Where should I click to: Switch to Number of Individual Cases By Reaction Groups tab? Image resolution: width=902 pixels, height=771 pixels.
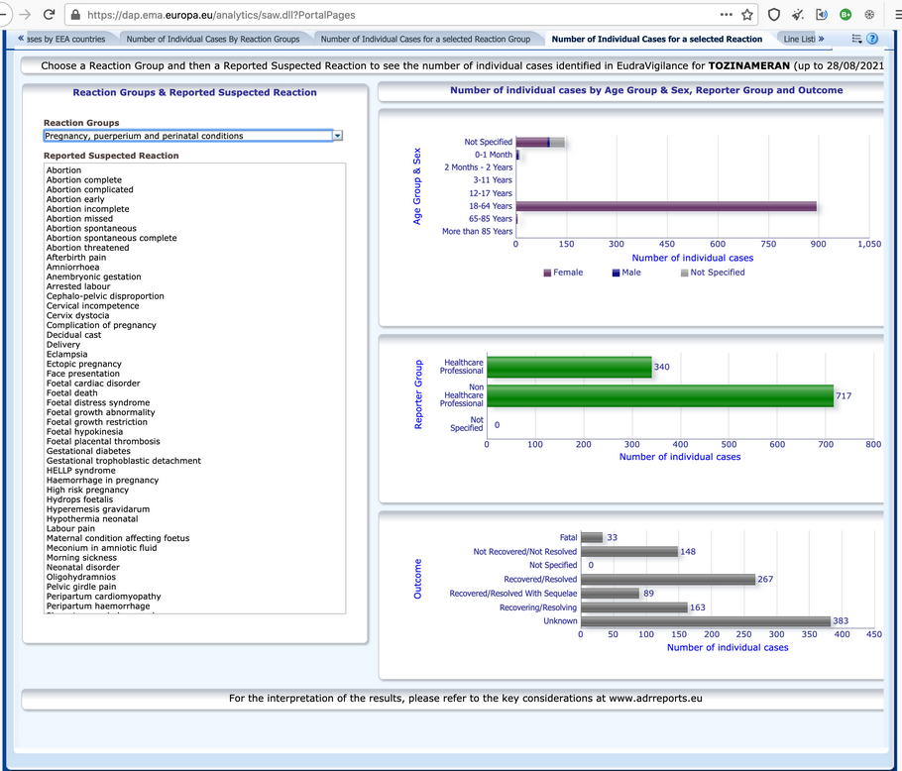coord(213,39)
